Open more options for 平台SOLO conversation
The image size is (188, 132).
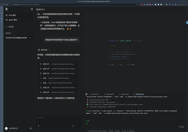tap(30, 38)
